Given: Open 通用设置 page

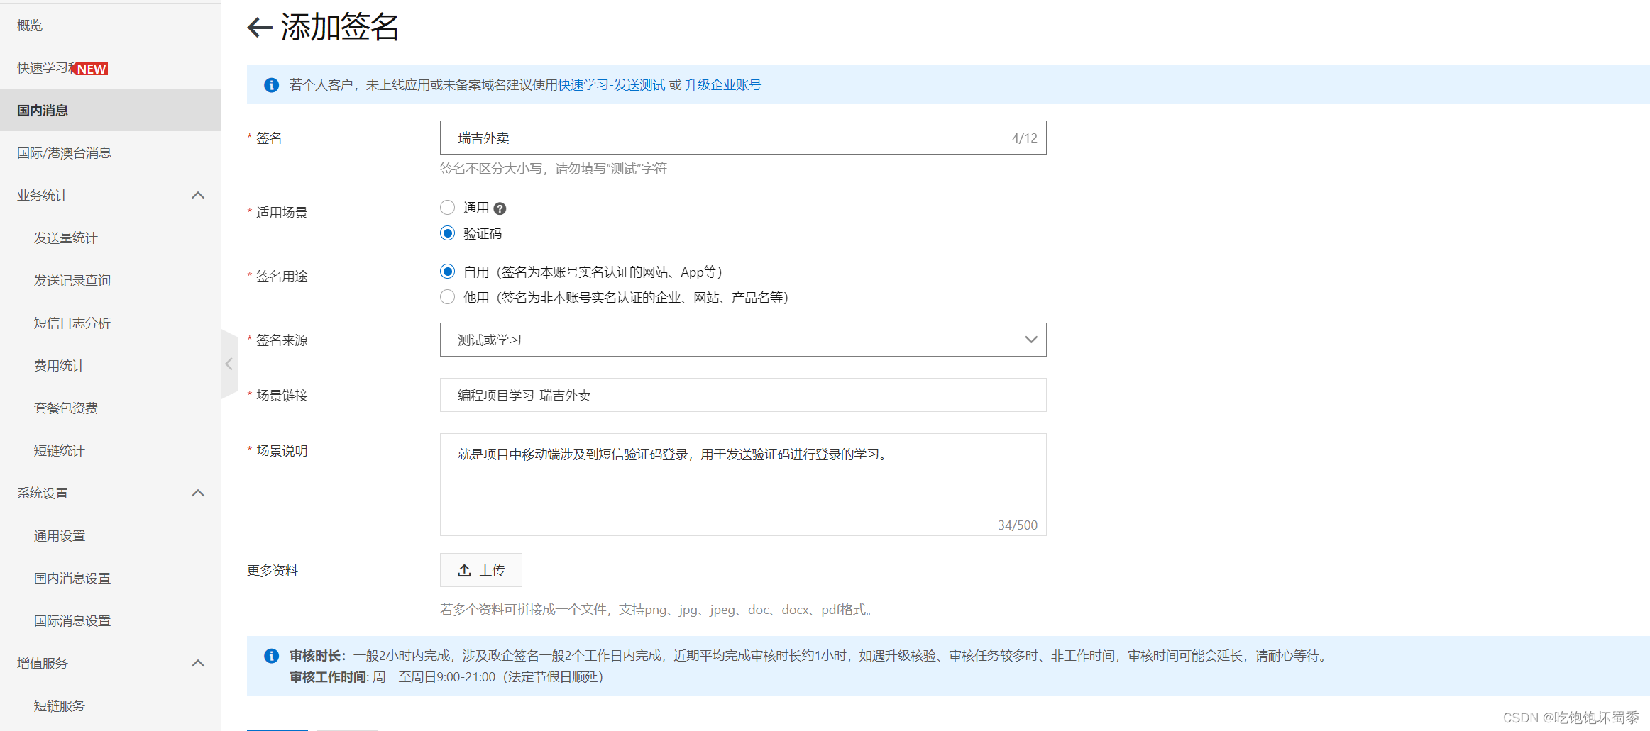Looking at the screenshot, I should tap(60, 536).
